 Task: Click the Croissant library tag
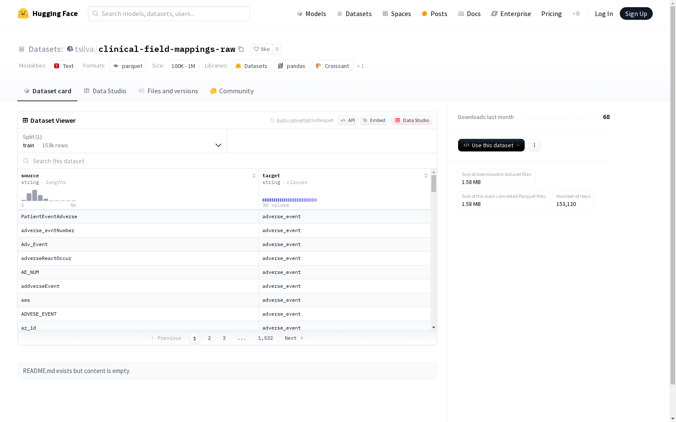(333, 66)
